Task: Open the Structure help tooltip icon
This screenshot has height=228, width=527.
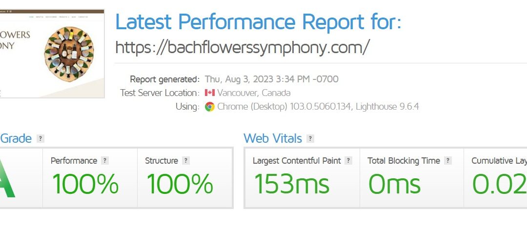Action: [185, 161]
